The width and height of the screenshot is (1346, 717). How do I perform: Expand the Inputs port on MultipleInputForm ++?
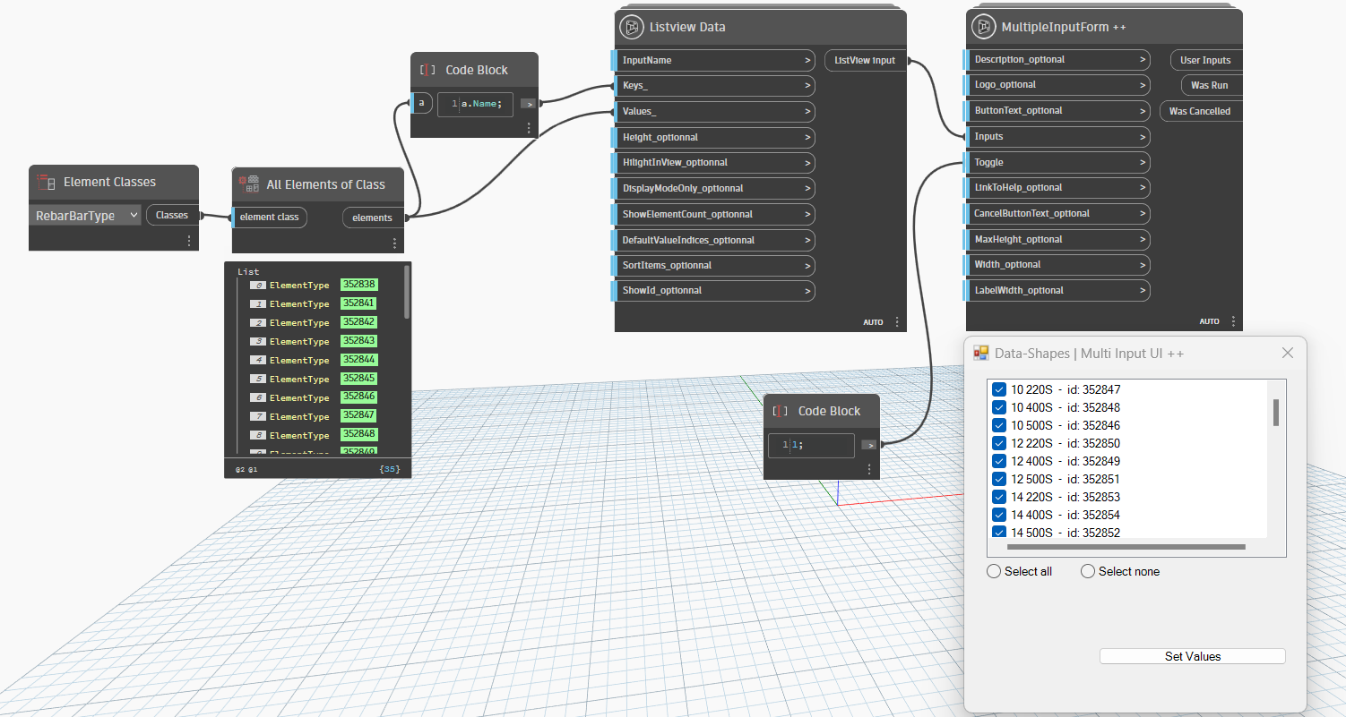1144,136
